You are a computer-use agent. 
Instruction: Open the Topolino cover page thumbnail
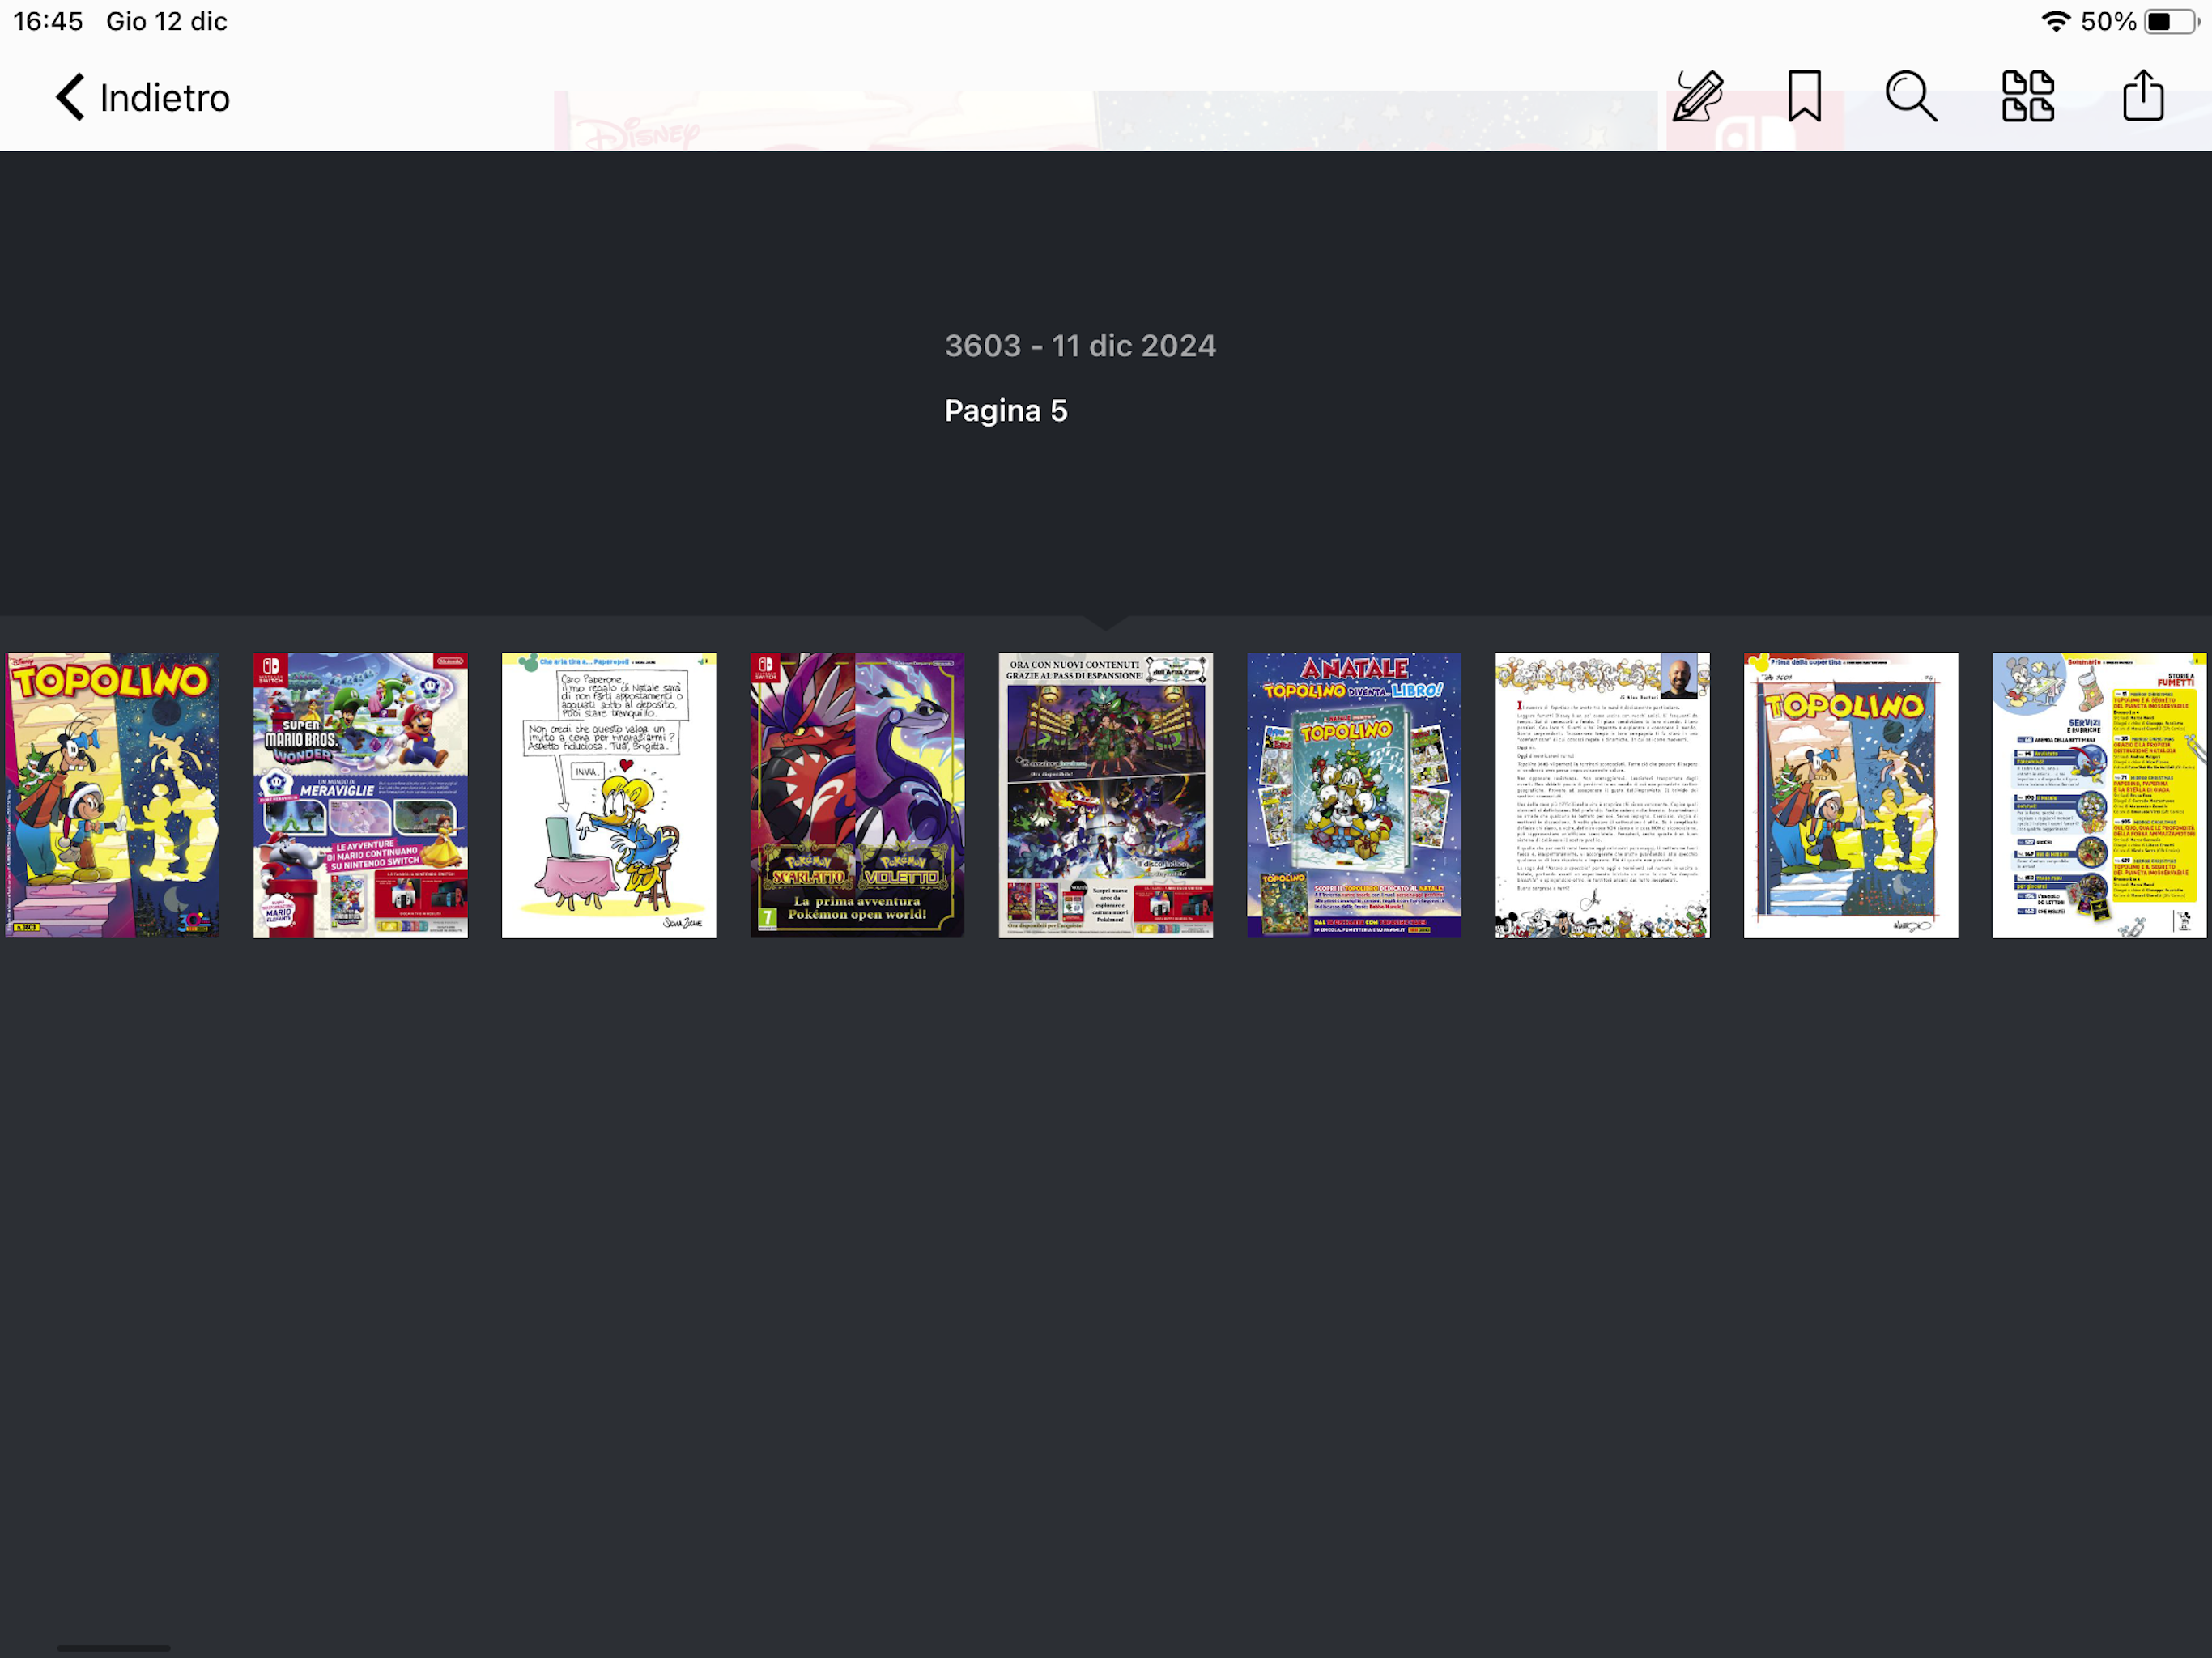pyautogui.click(x=112, y=795)
